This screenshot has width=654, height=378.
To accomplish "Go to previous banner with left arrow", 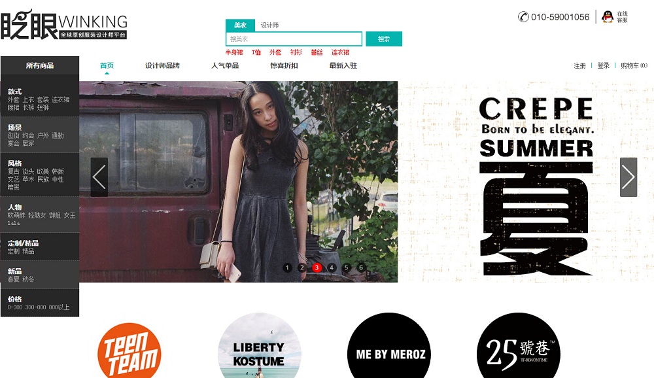I will 99,177.
